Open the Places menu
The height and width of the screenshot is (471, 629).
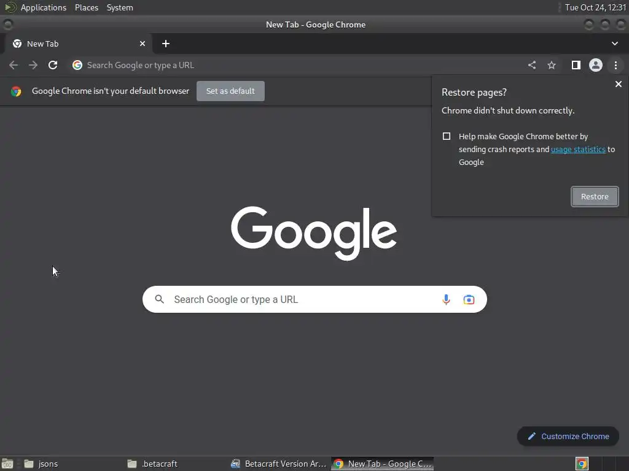(87, 7)
